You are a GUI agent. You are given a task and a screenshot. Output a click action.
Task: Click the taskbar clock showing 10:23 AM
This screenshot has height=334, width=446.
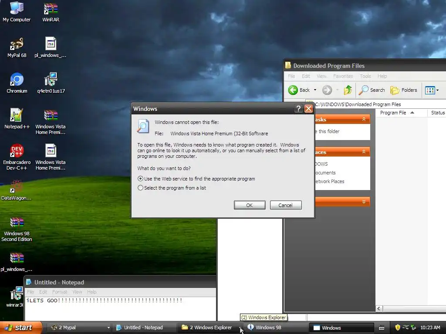click(430, 327)
